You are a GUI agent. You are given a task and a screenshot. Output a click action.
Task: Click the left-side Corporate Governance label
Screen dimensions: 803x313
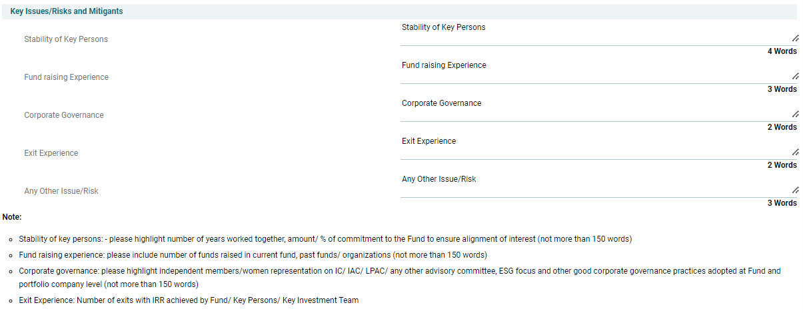pos(64,115)
